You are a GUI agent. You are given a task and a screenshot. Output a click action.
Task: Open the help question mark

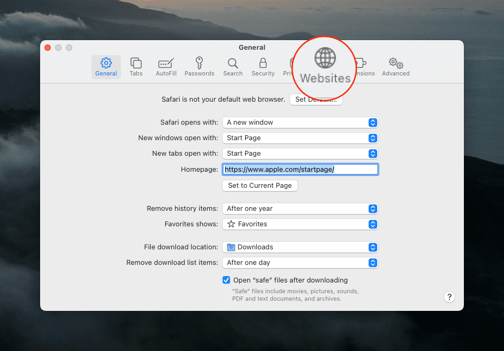coord(449,297)
